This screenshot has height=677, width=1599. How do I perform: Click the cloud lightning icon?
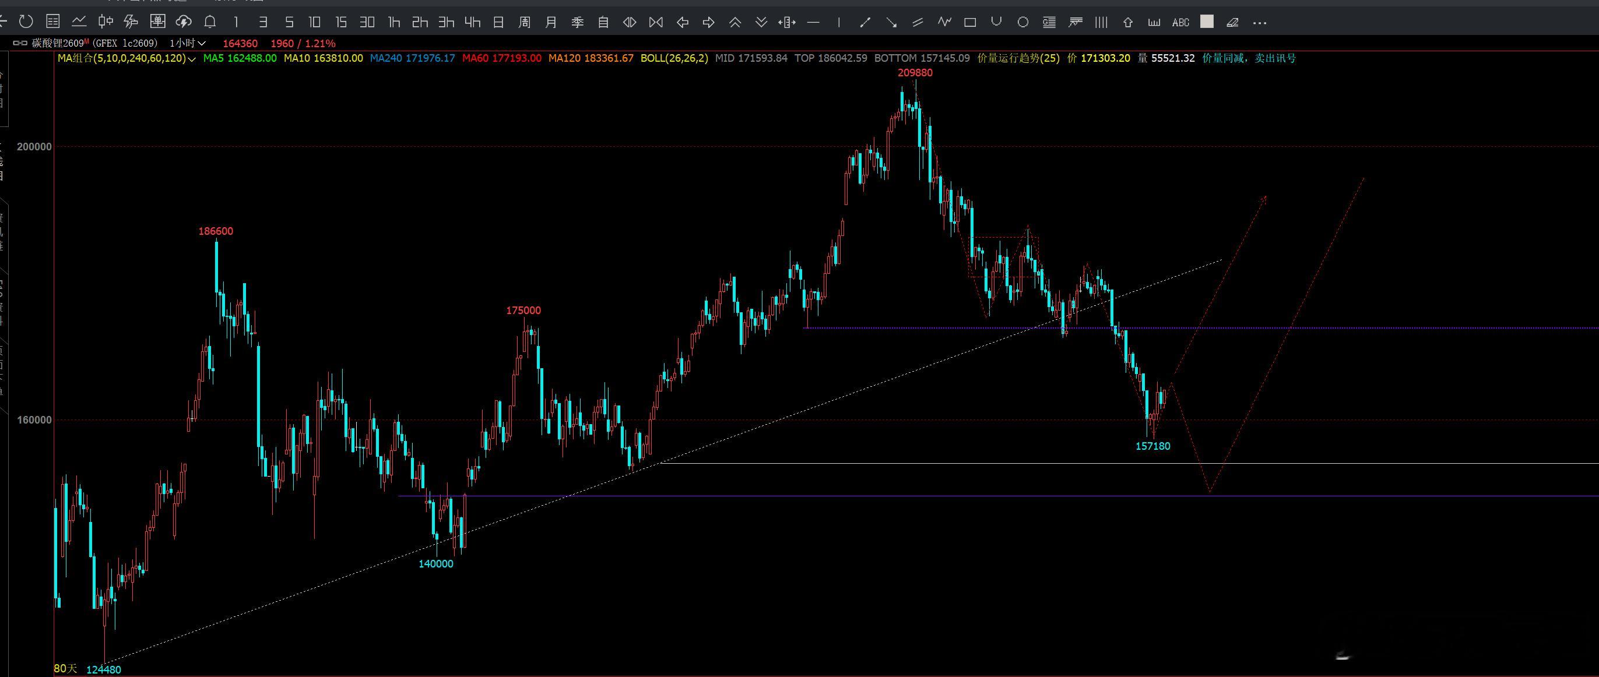click(x=184, y=22)
